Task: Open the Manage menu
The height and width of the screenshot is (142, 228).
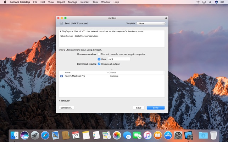Action: [73, 2]
